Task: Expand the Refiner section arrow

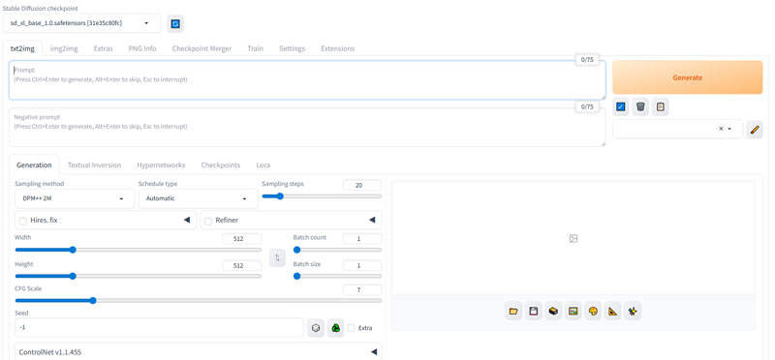Action: tap(372, 221)
